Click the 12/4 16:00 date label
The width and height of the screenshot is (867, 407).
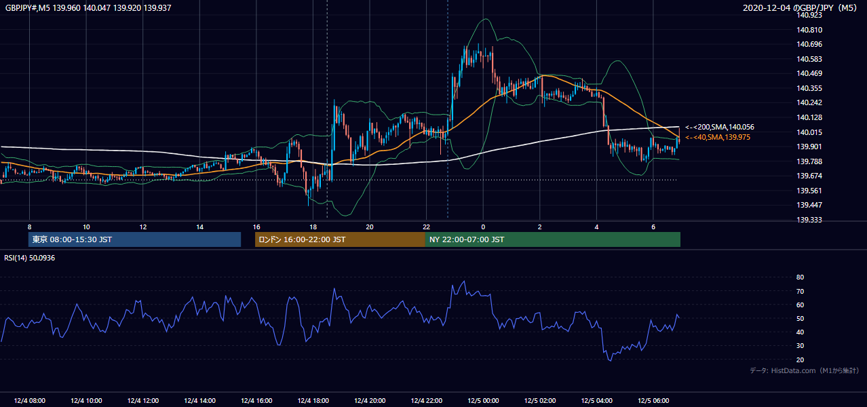click(256, 400)
